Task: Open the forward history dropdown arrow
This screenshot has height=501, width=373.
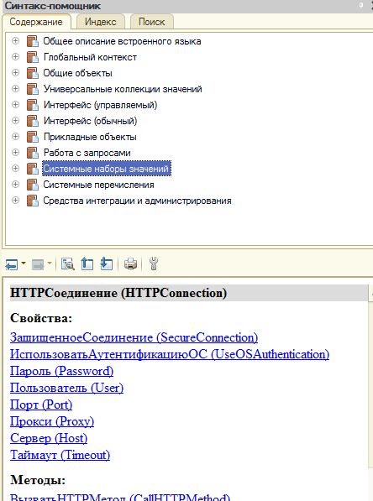Action: coord(50,264)
